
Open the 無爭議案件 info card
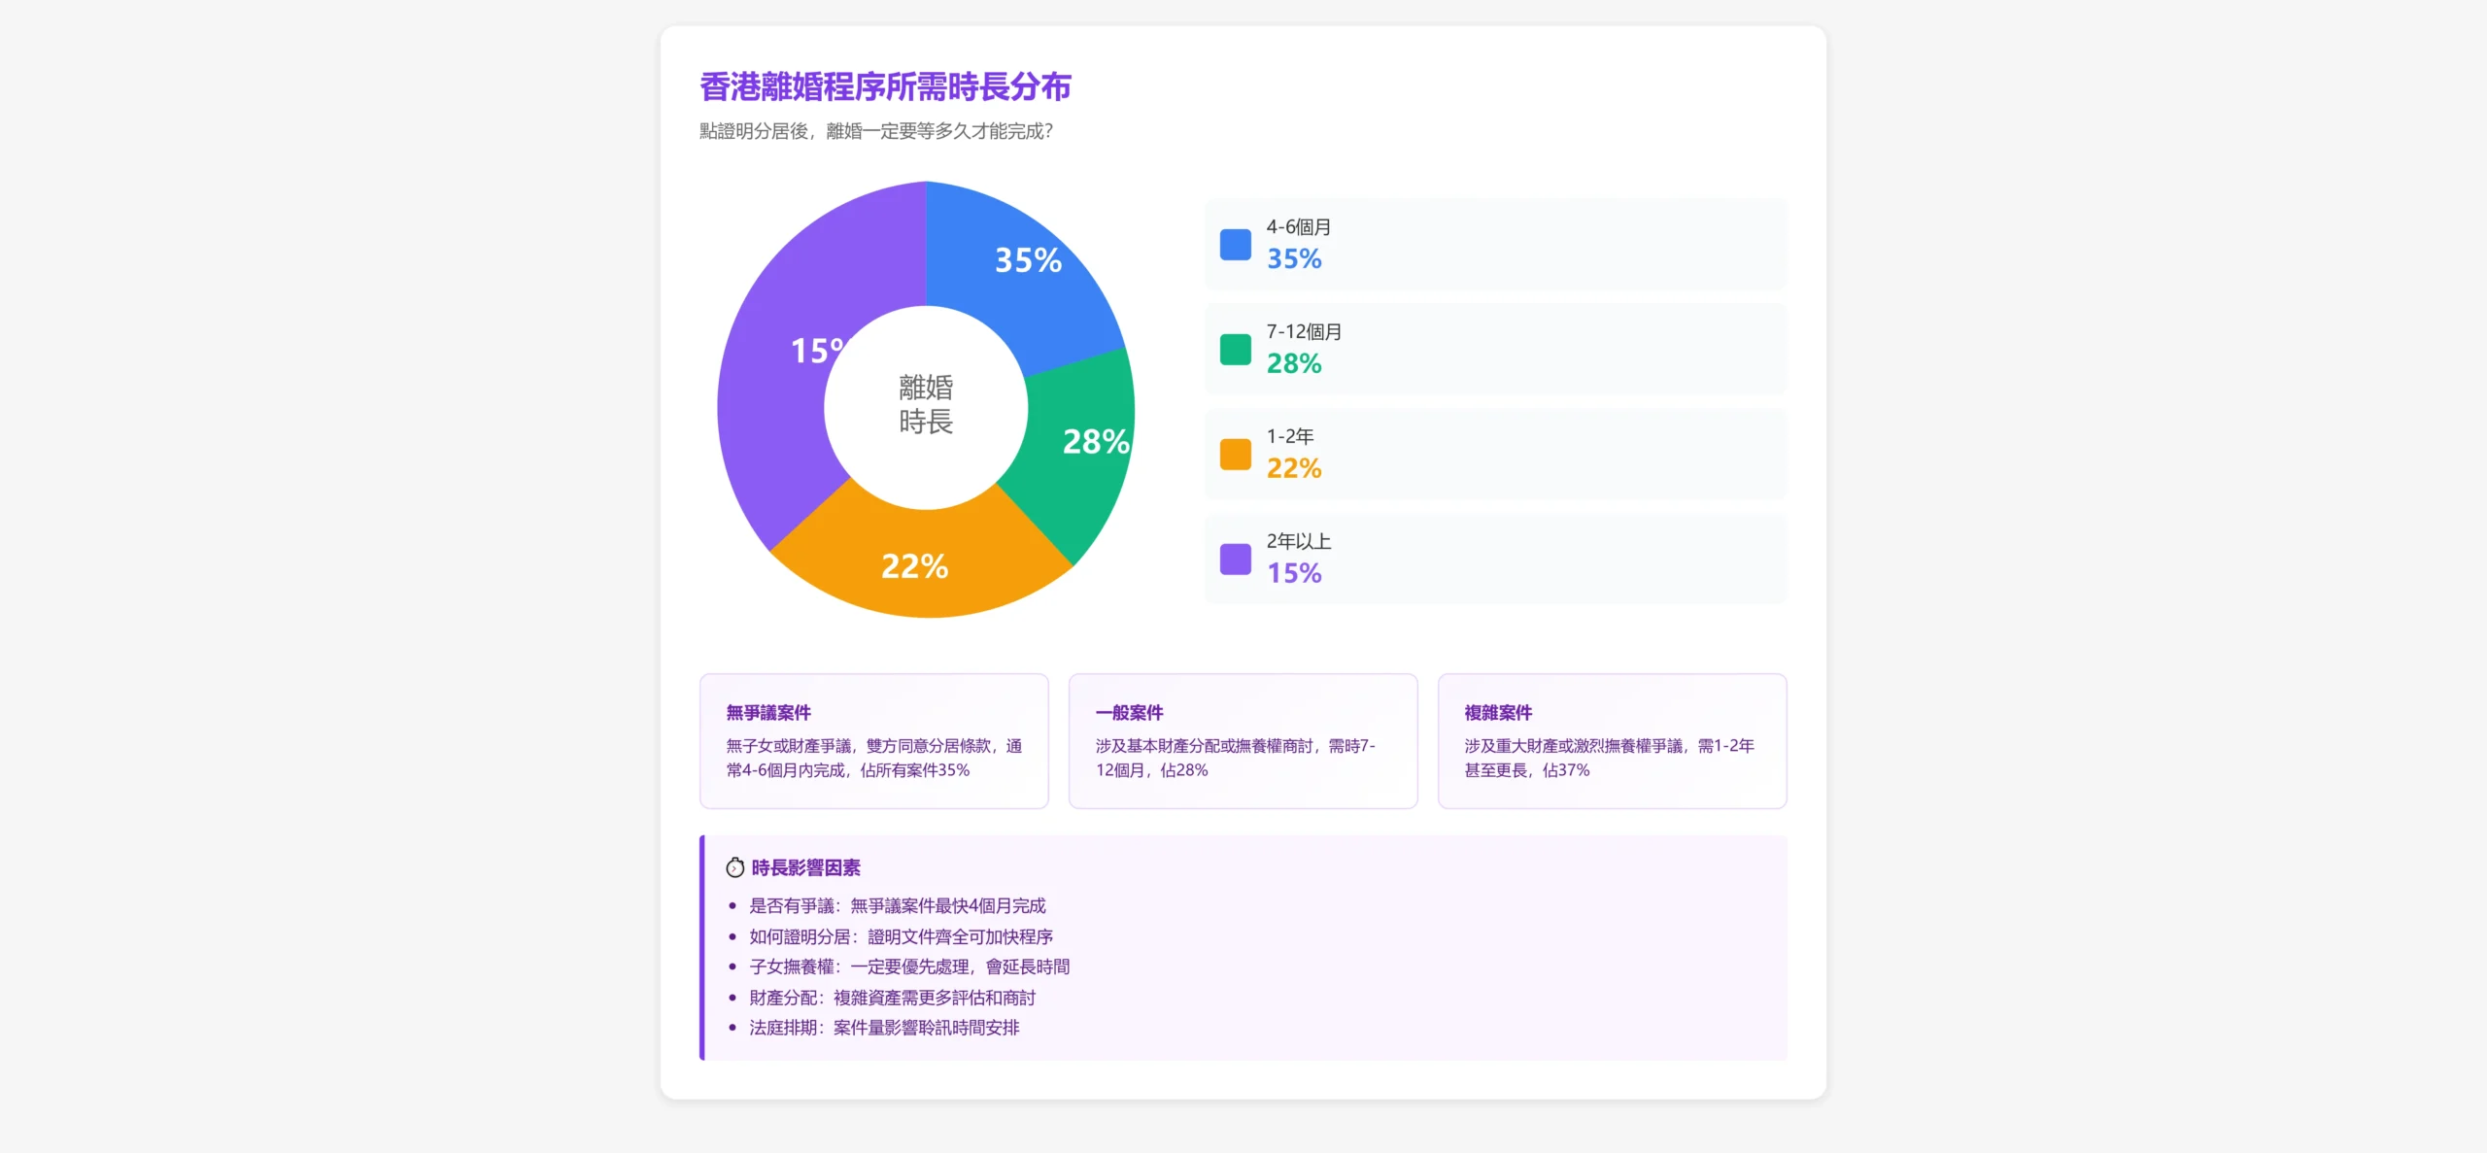(873, 740)
